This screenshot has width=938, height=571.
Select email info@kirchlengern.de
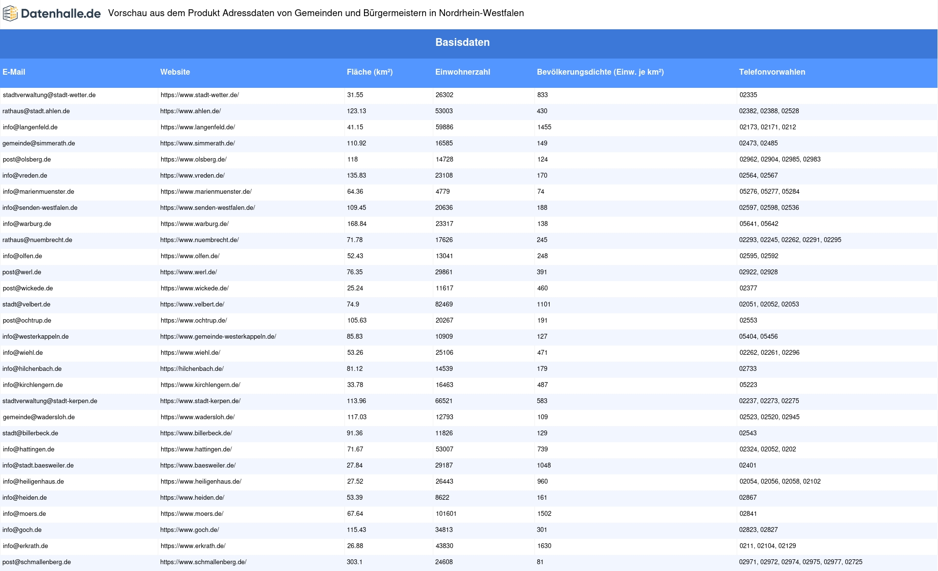[x=33, y=385]
